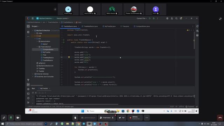The width and height of the screenshot is (224, 126).
Task: Open Code With Me person icon in toolbar
Action: point(172,19)
